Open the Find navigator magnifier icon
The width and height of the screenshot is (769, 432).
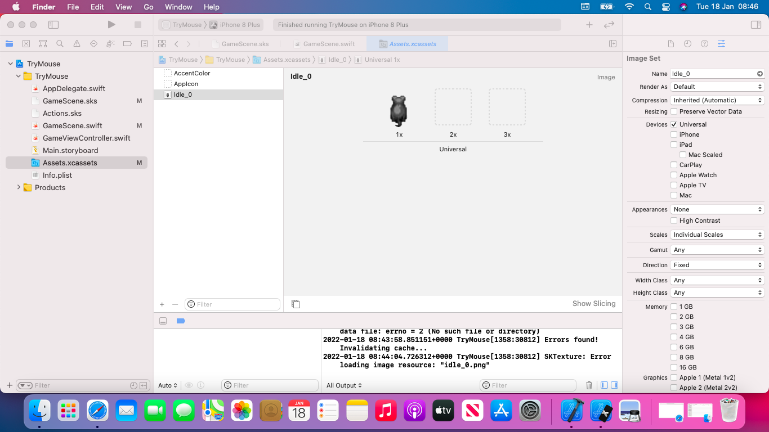[x=60, y=44]
